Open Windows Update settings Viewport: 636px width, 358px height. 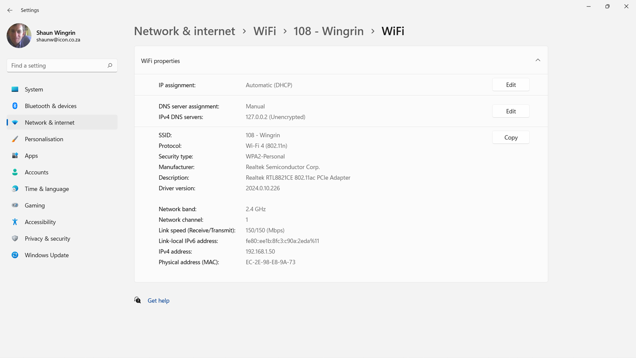pos(62,255)
